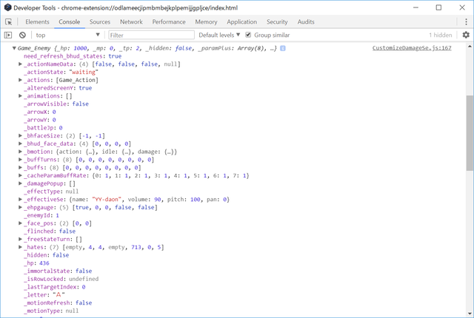The width and height of the screenshot is (474, 318).
Task: Select the Console tab
Action: [x=70, y=21]
